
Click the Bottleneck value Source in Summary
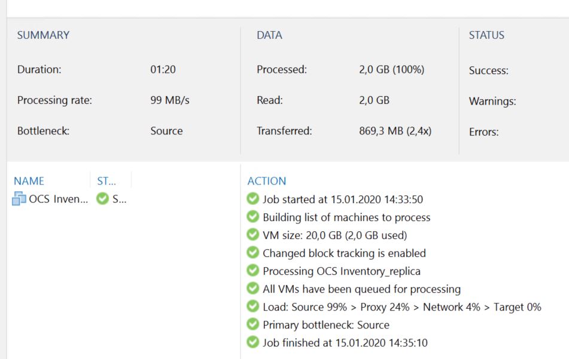pyautogui.click(x=166, y=131)
